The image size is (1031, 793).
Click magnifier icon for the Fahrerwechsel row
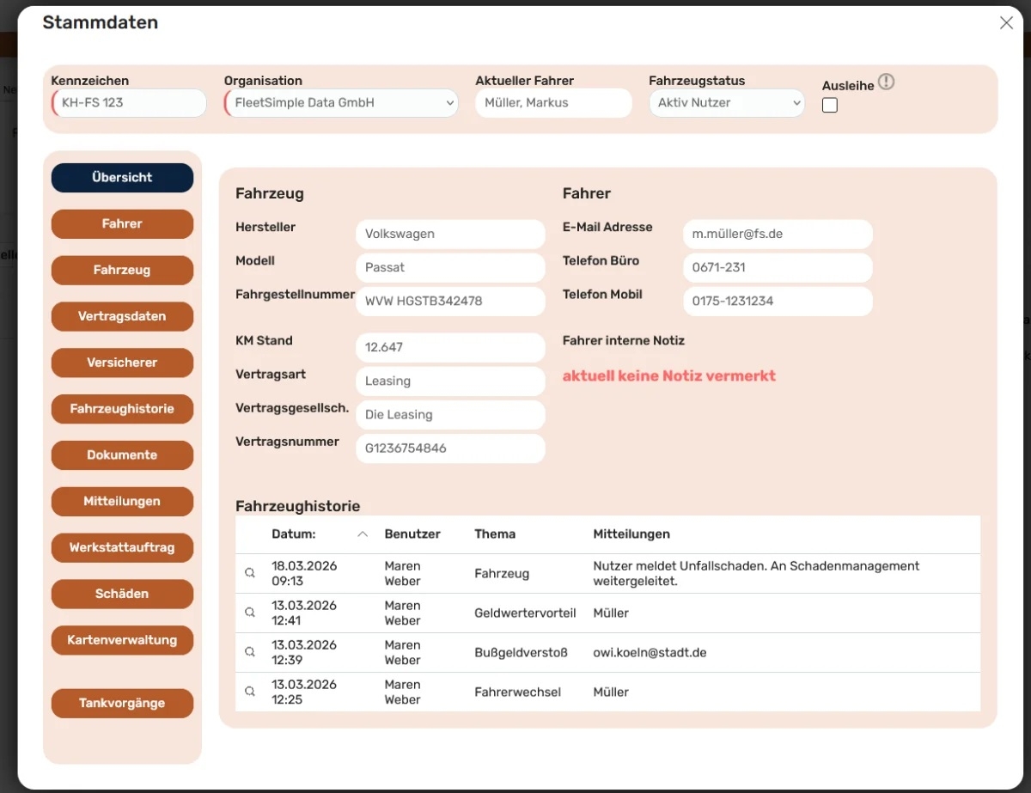click(250, 692)
